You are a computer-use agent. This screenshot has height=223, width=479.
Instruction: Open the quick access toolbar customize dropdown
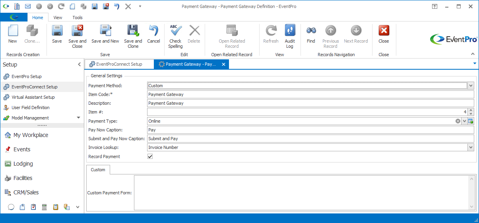(x=140, y=6)
